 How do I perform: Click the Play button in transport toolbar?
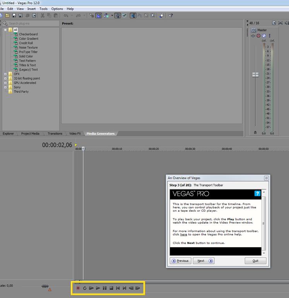tap(98, 288)
